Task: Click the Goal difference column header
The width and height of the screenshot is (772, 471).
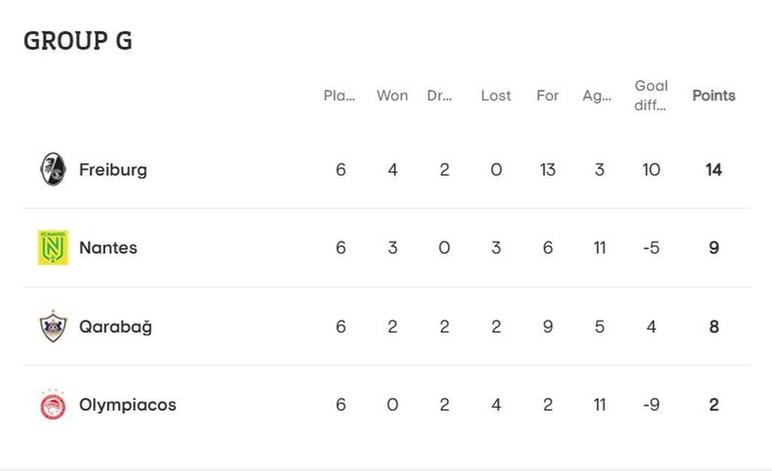Action: (651, 96)
